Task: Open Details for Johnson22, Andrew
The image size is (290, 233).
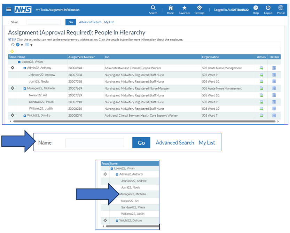Action: coord(274,75)
